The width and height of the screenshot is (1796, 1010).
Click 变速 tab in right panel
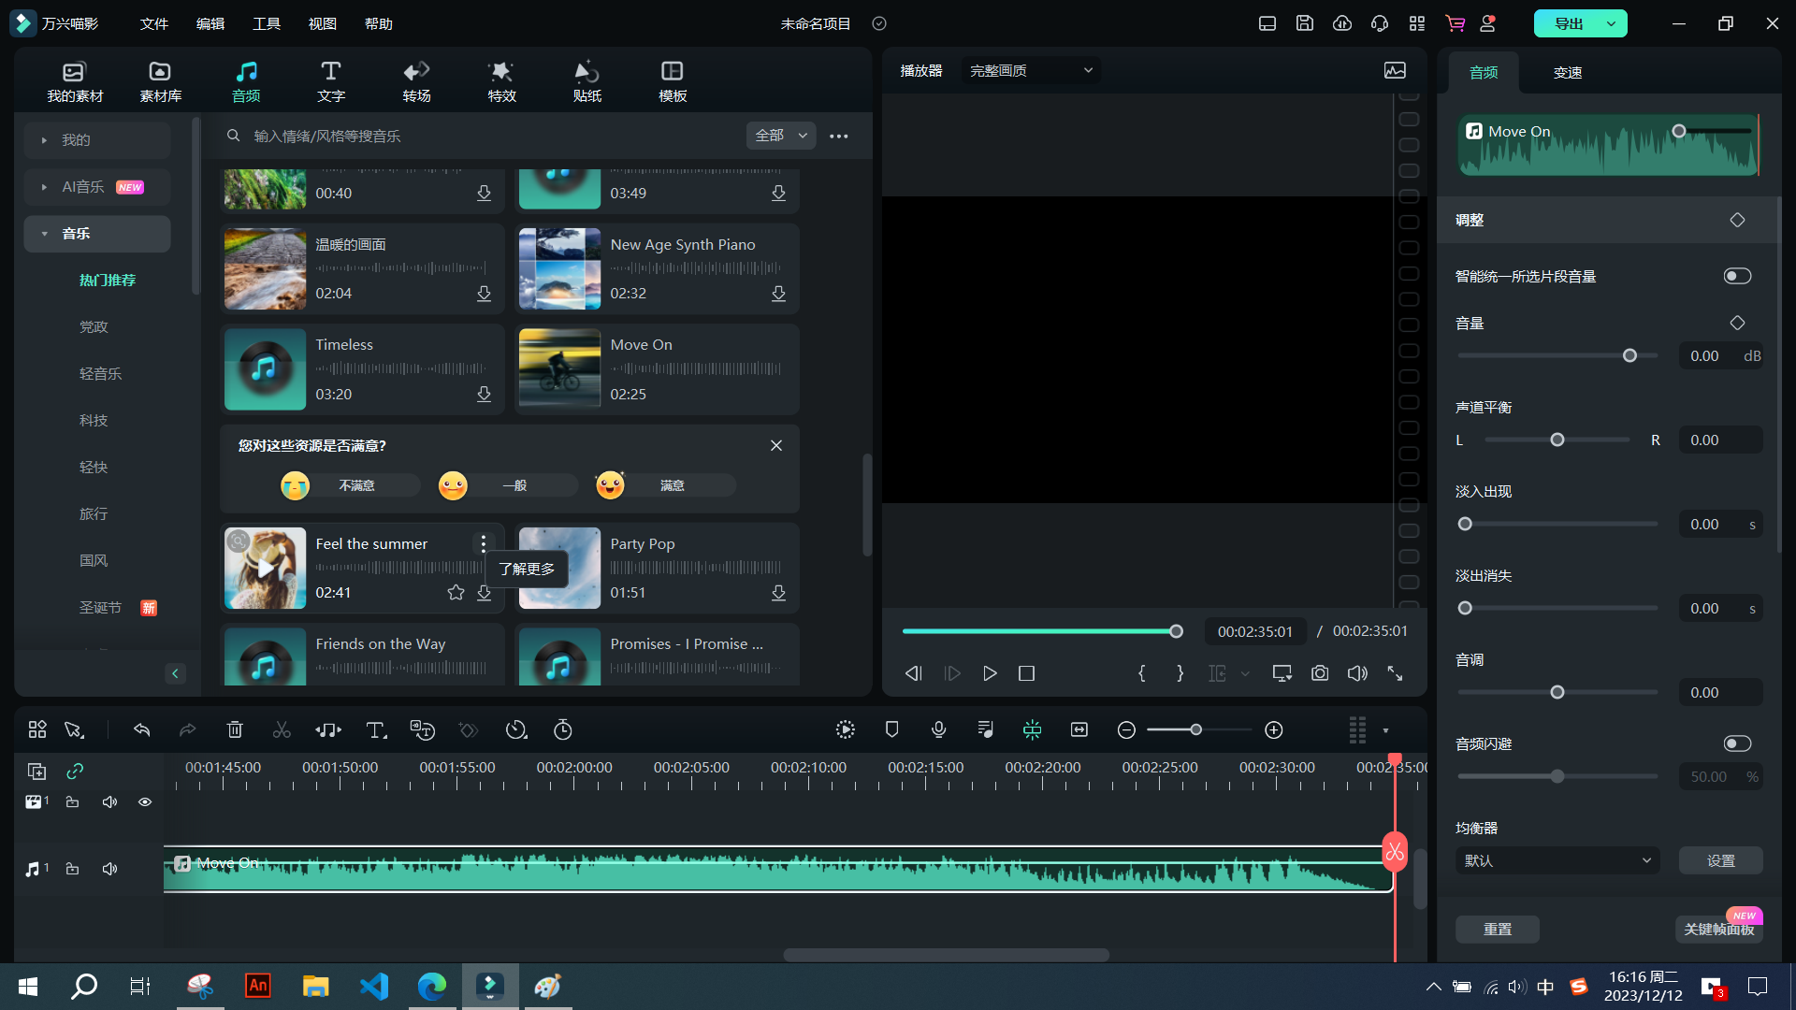(x=1565, y=71)
